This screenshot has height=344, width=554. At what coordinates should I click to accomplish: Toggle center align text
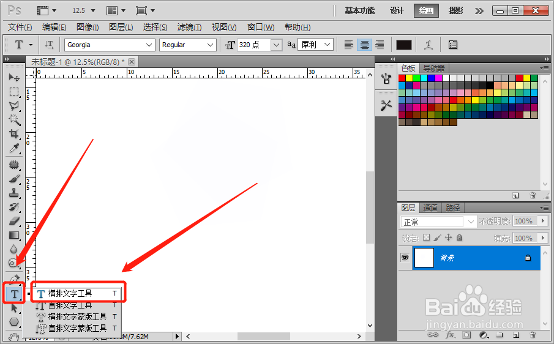point(364,45)
